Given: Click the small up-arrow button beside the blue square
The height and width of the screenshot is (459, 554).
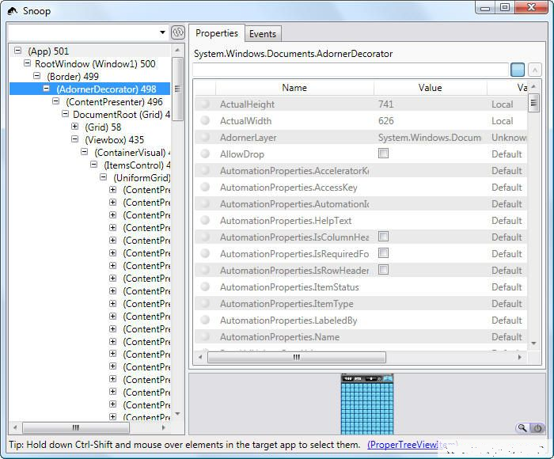Looking at the screenshot, I should click(535, 70).
